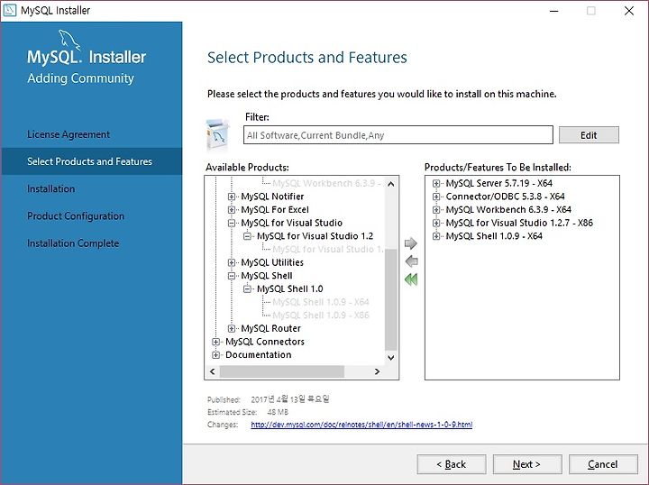Click the remove product left arrow icon
This screenshot has width=649, height=485.
coord(411,261)
